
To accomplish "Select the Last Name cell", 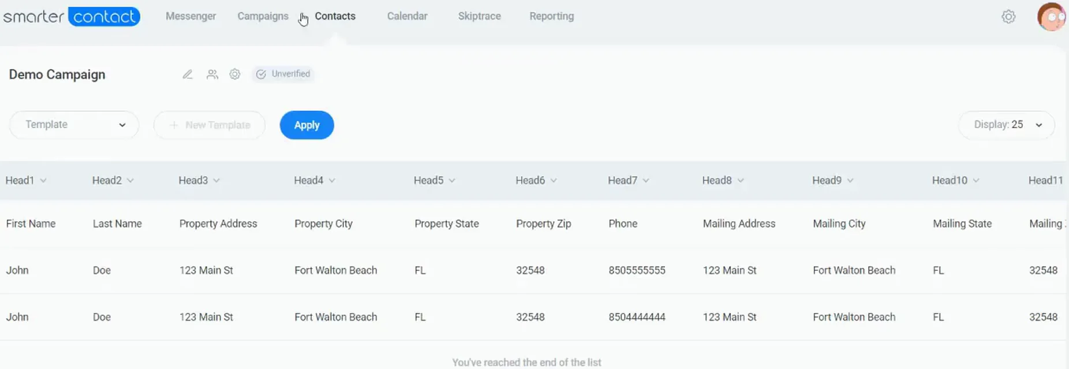I will 117,224.
